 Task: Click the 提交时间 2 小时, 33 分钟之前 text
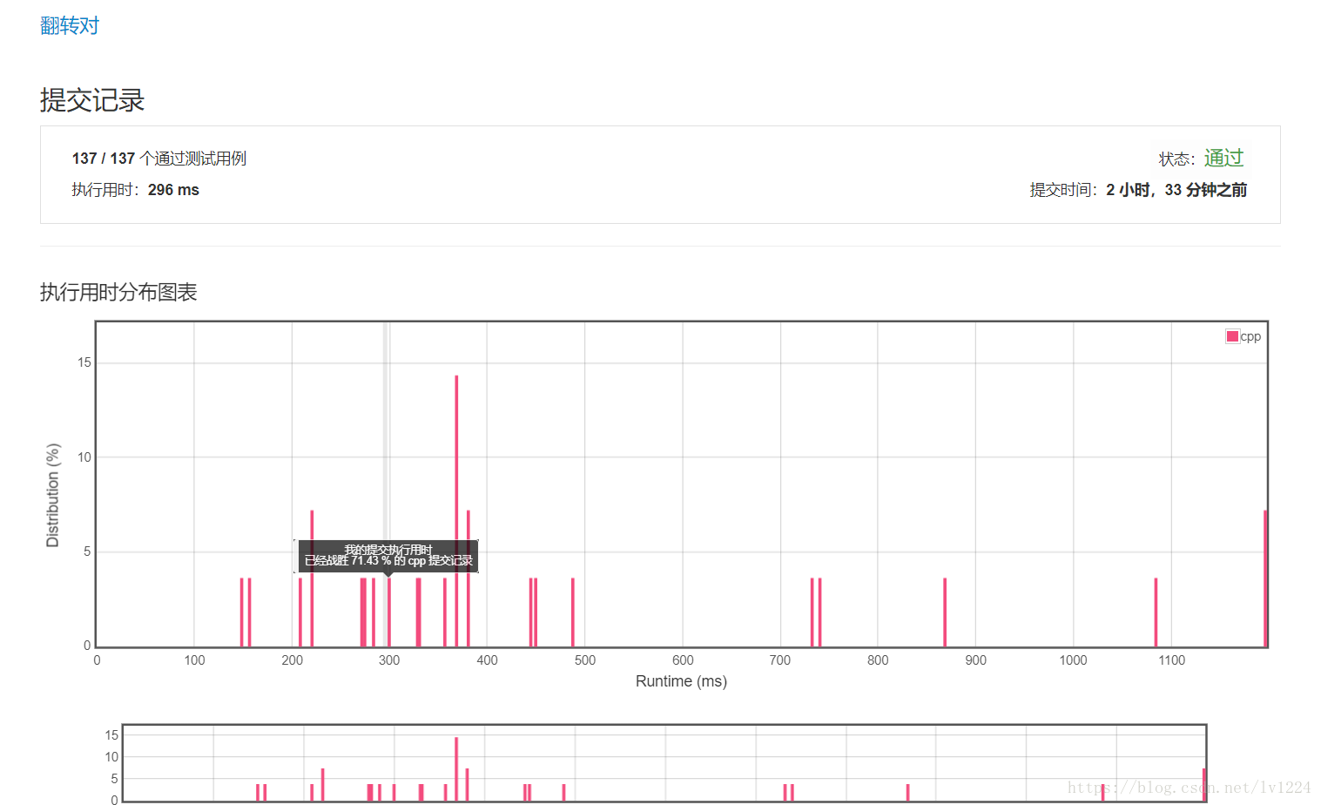(x=1138, y=190)
